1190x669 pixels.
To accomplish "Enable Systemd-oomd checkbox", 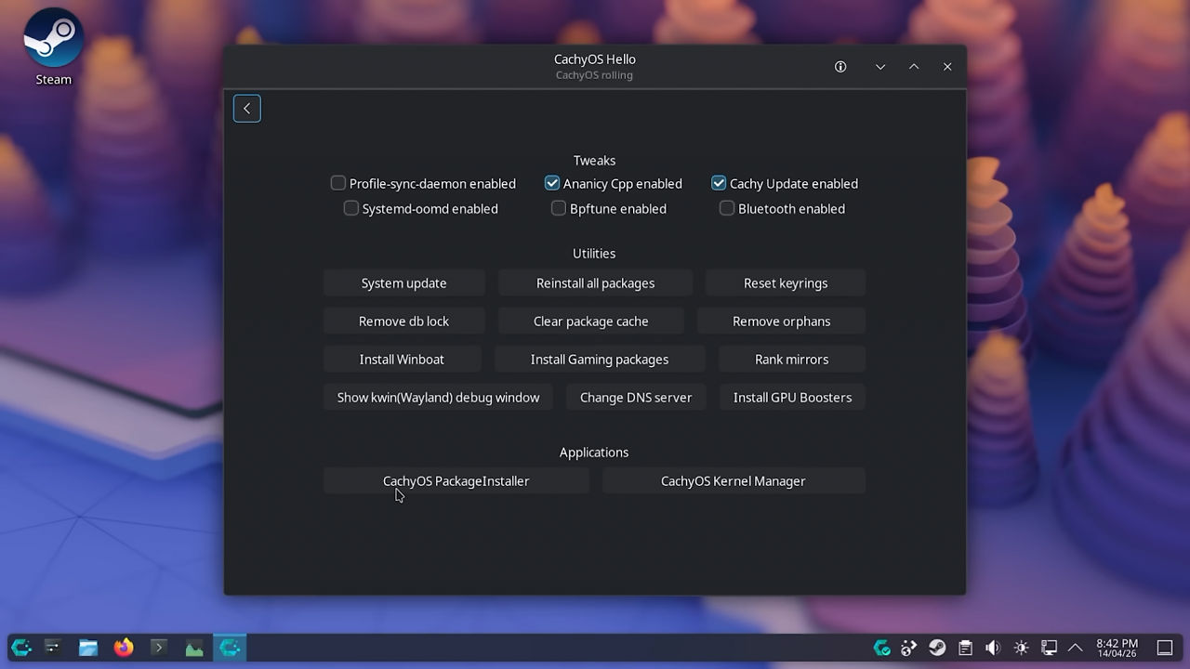I will [351, 208].
